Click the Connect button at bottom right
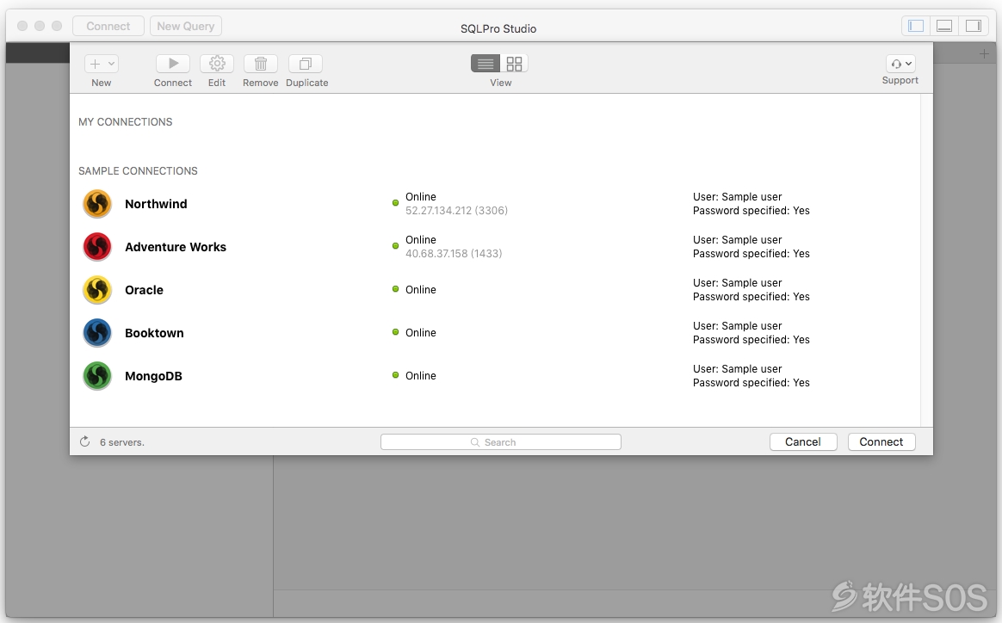The height and width of the screenshot is (623, 1002). [x=881, y=442]
